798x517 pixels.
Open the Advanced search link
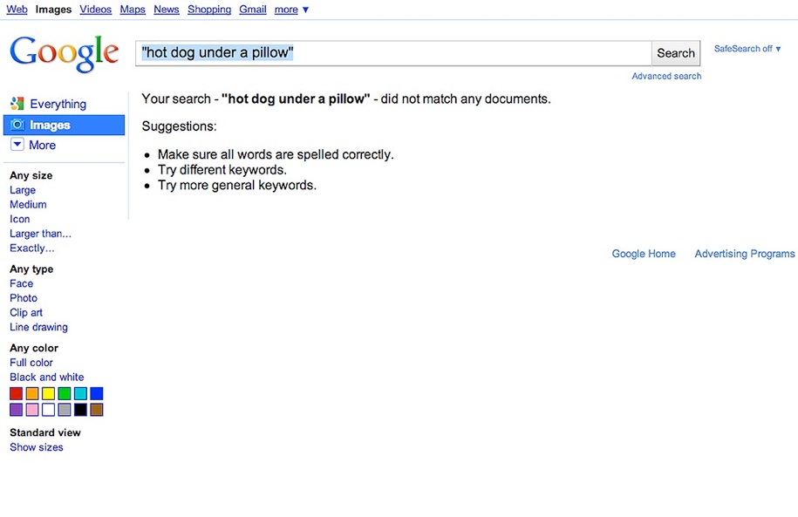click(666, 76)
